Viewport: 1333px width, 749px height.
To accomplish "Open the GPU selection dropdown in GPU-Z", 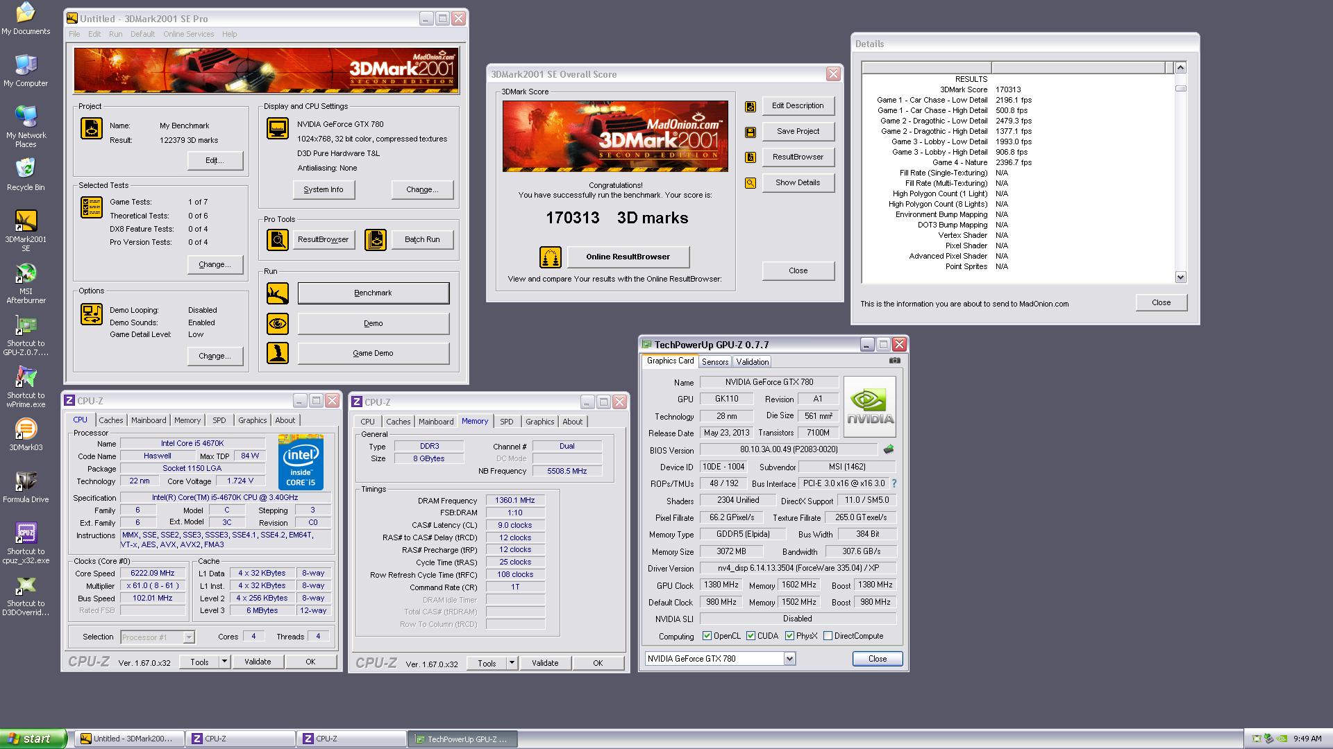I will pos(789,659).
